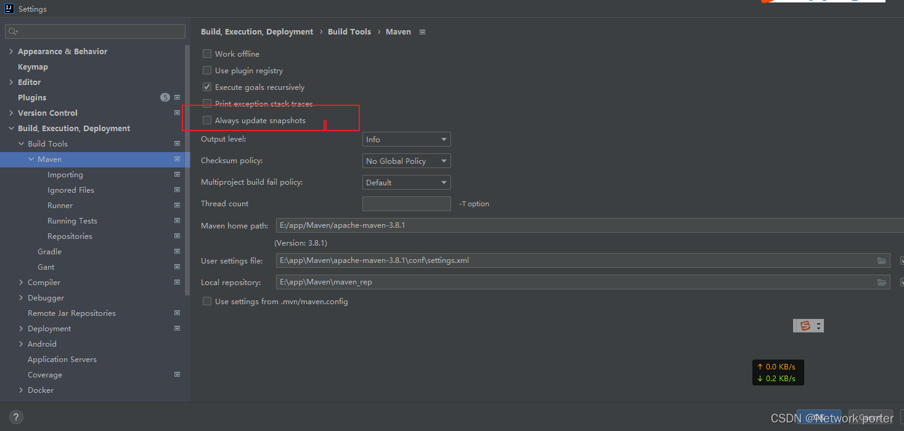
Task: Browse folder for Local repository
Action: click(882, 282)
